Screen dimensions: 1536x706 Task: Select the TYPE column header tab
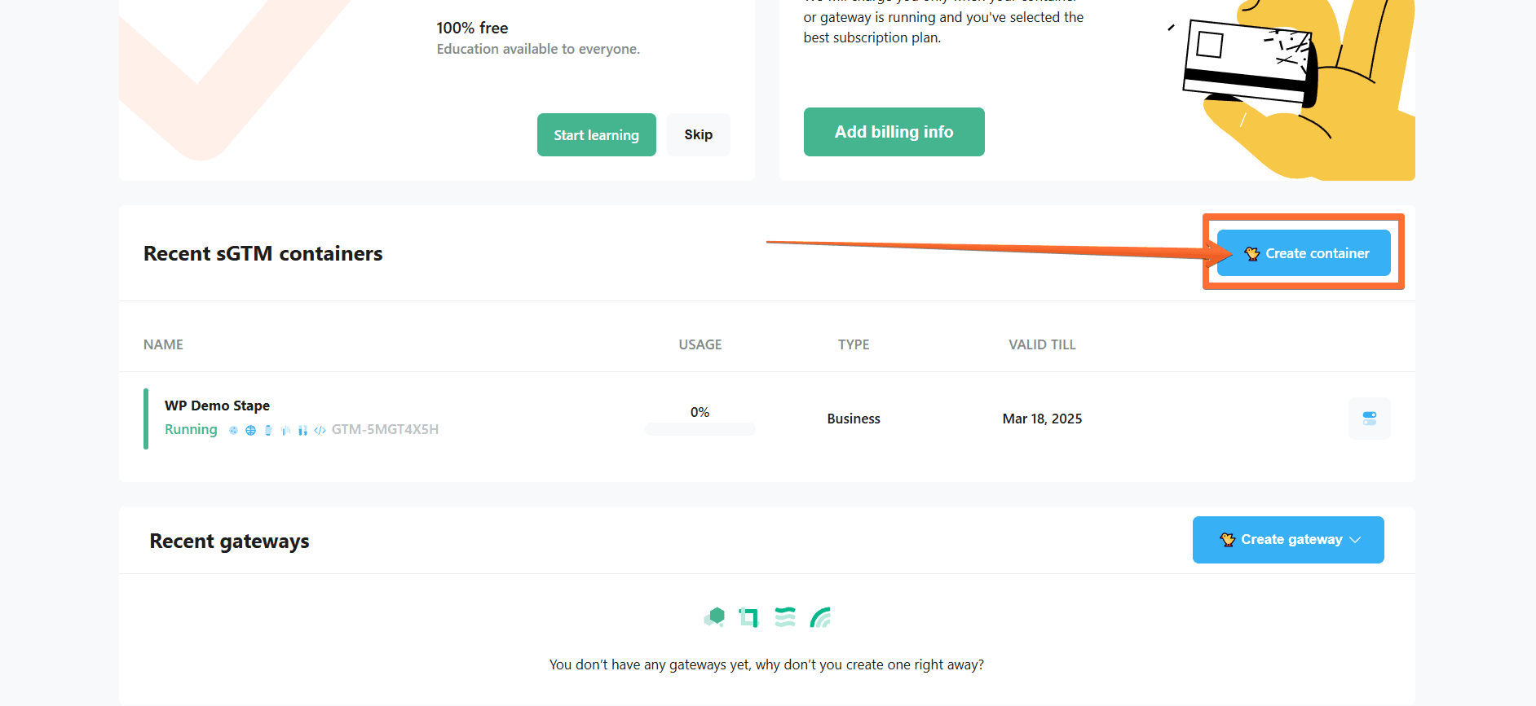pos(853,344)
